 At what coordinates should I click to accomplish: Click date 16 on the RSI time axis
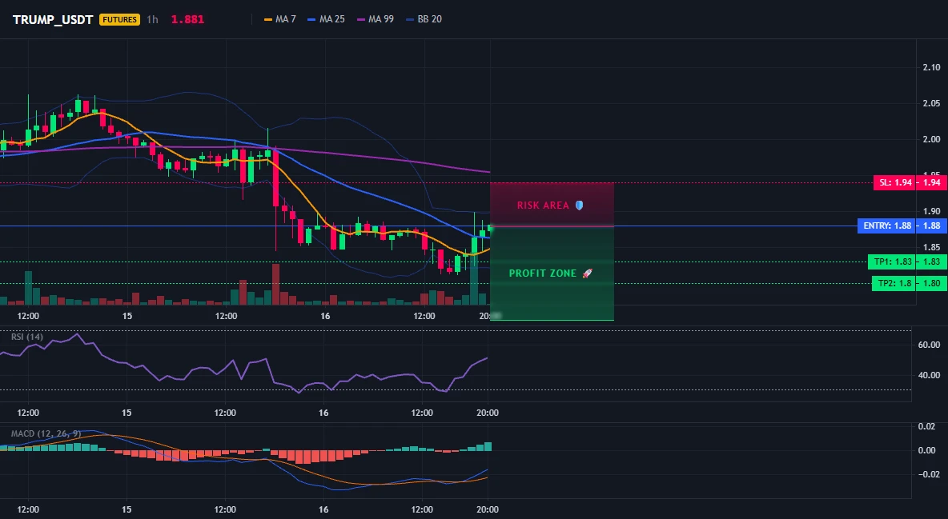tap(323, 413)
